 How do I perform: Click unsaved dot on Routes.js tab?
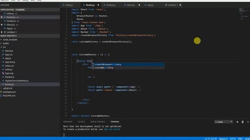98,5
